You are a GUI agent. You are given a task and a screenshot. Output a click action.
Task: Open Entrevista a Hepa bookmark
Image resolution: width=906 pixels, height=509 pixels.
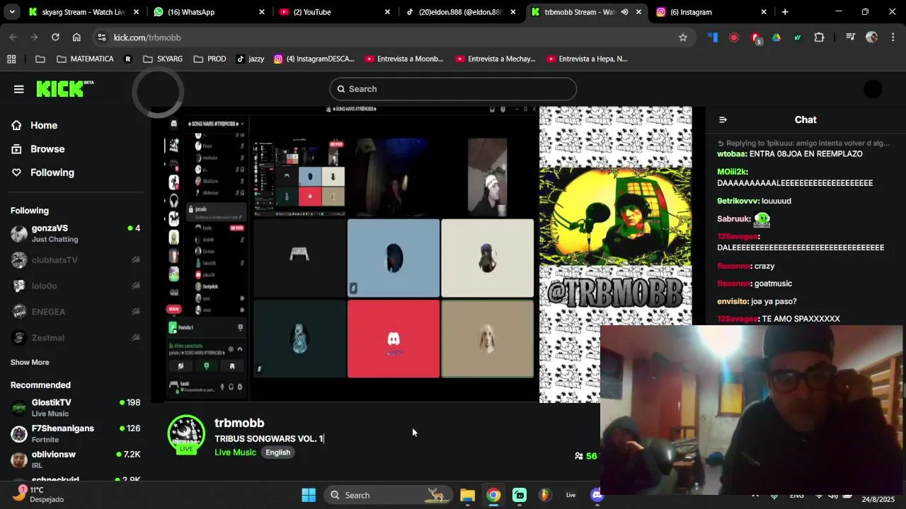pos(586,59)
